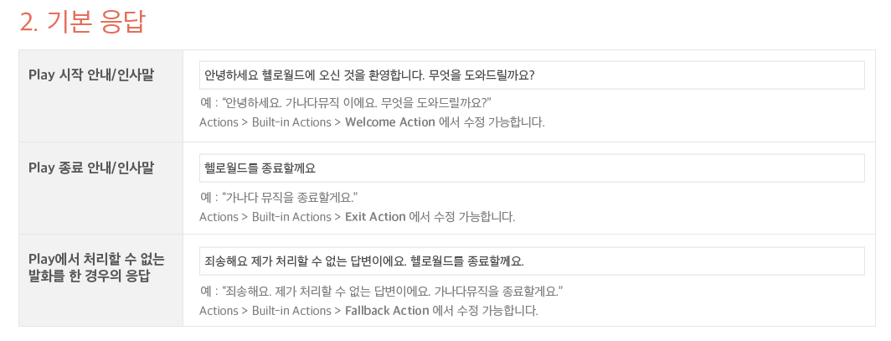Click the bold Exit Action text

tap(374, 217)
